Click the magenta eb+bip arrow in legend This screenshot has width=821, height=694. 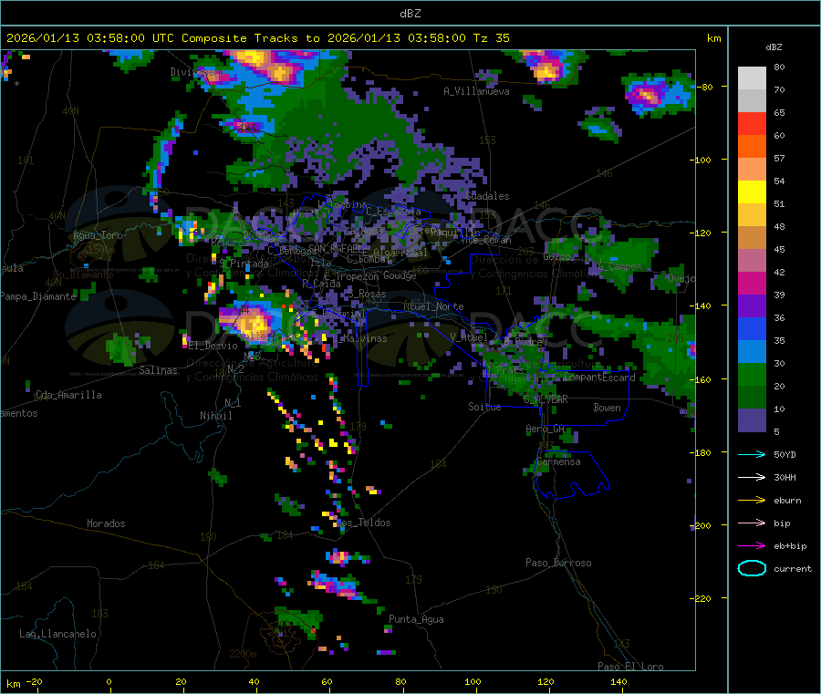point(752,546)
